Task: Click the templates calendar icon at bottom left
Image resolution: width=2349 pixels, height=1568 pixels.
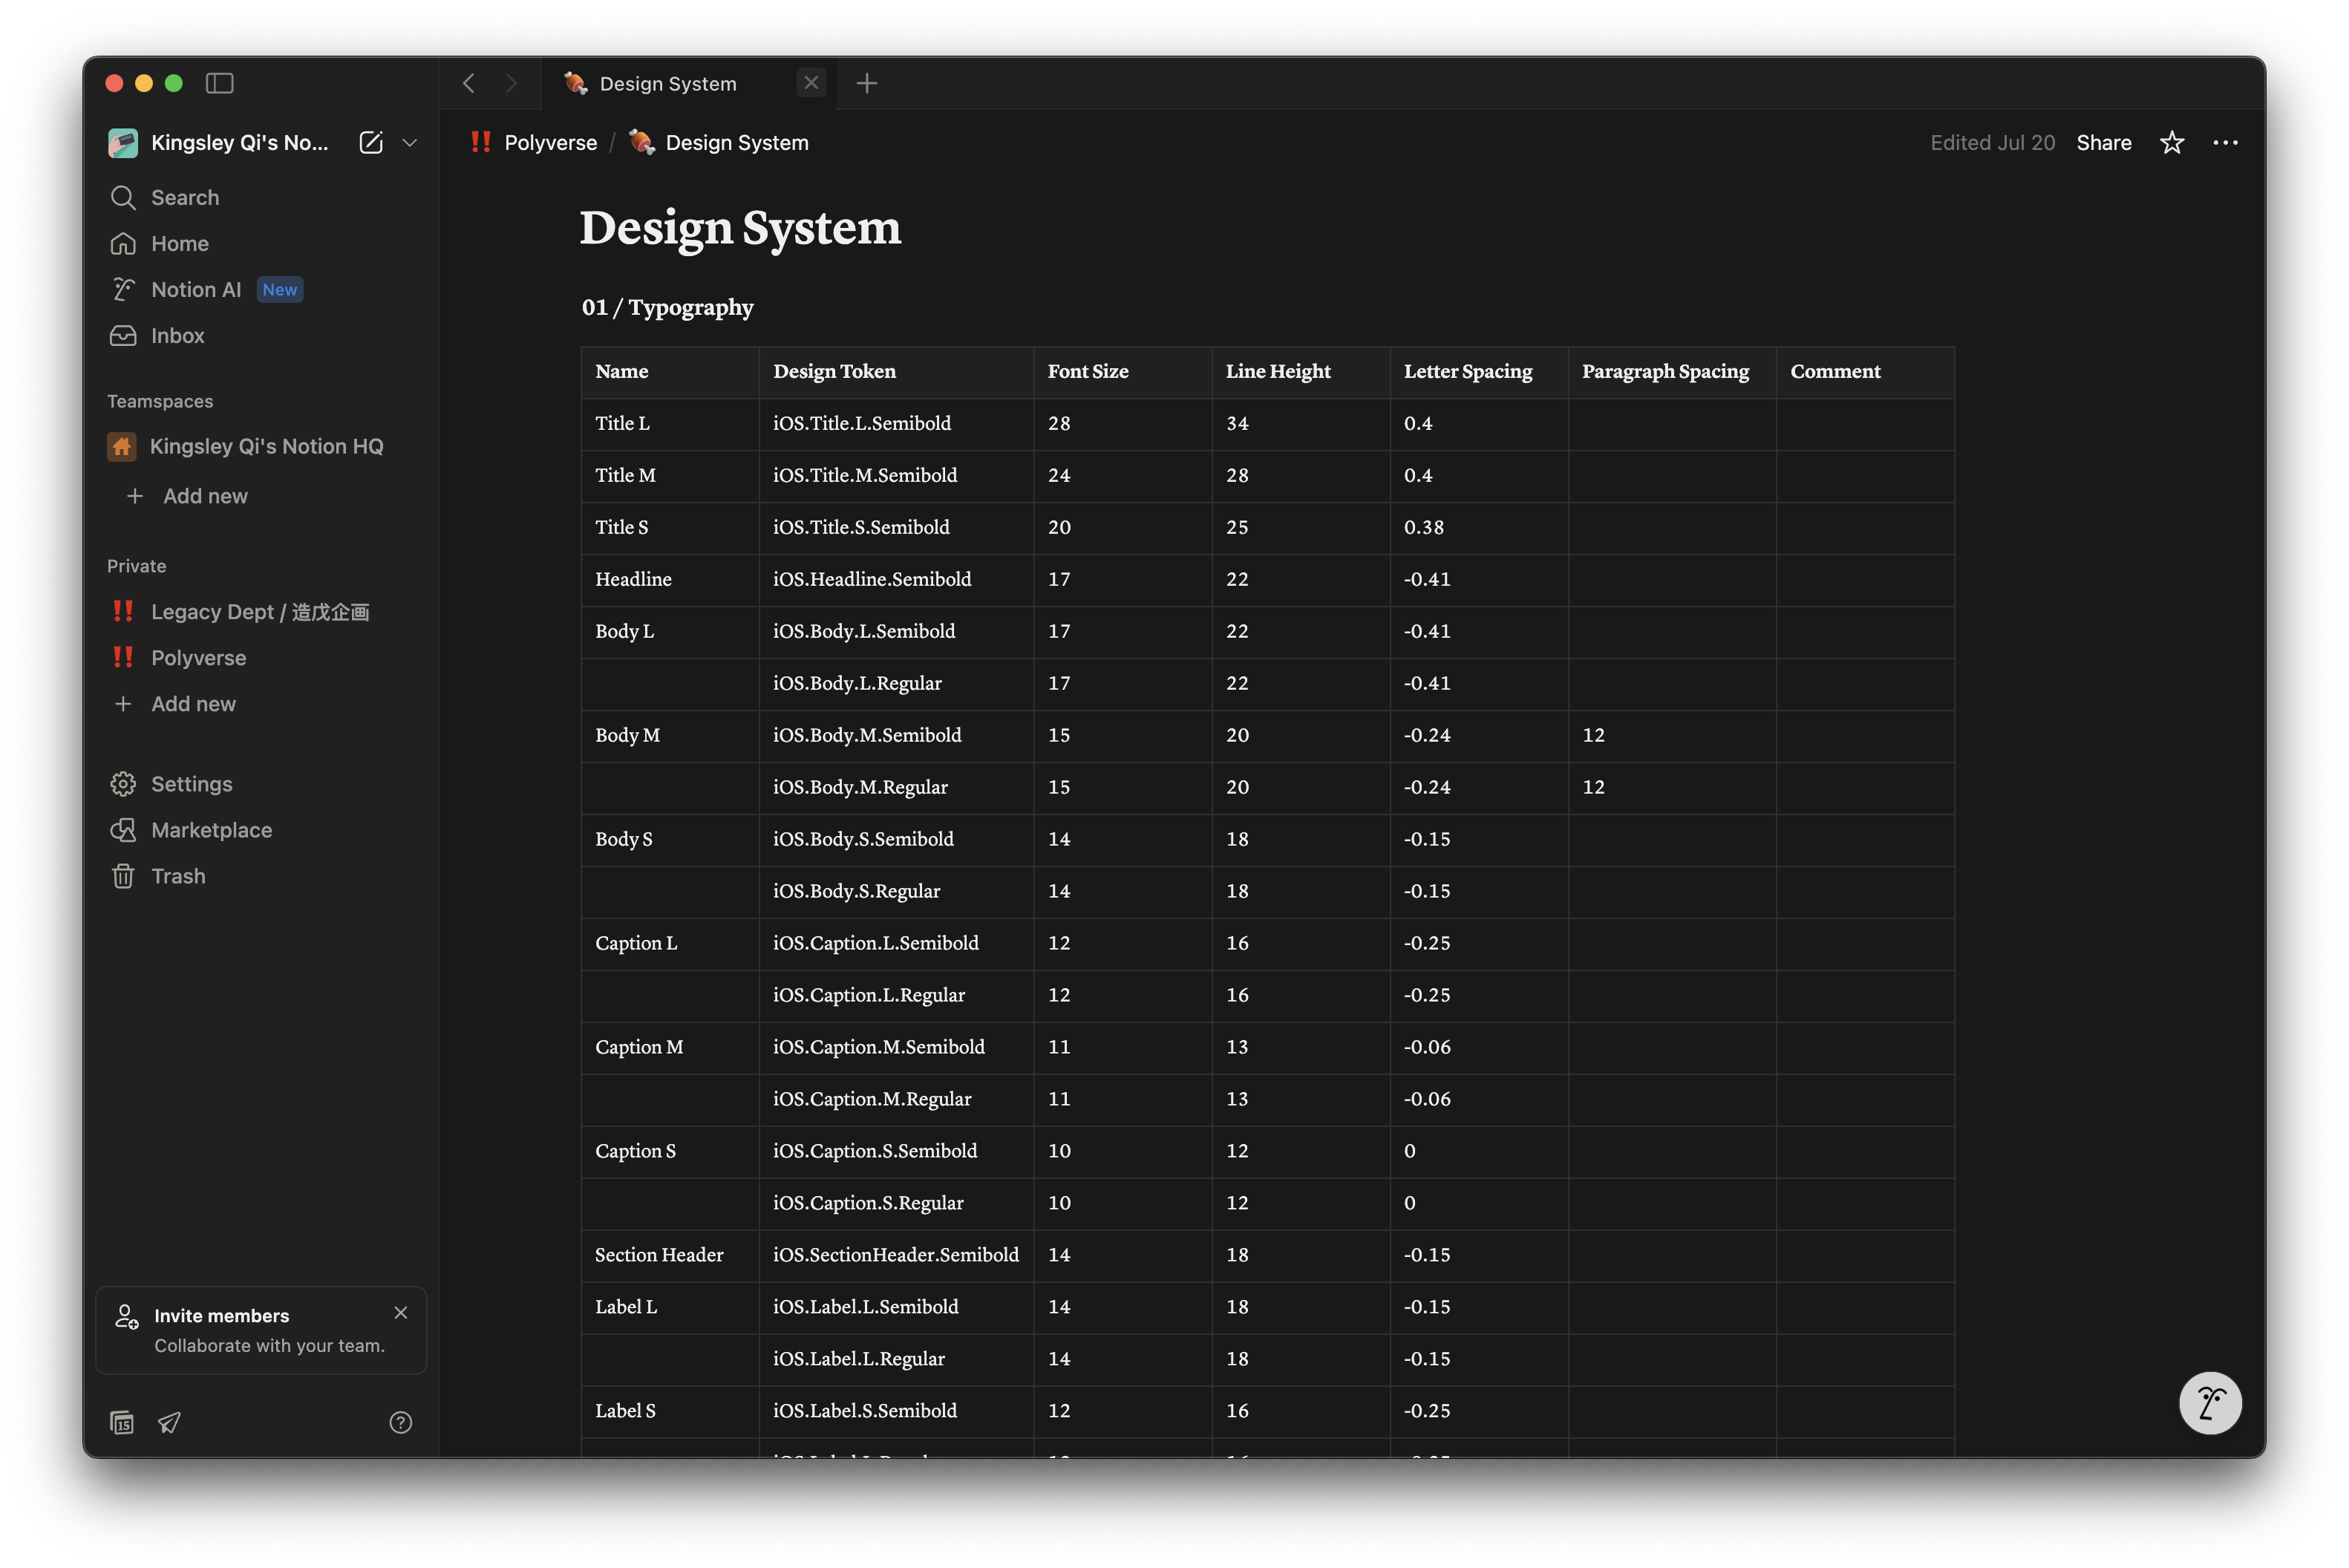Action: coord(122,1422)
